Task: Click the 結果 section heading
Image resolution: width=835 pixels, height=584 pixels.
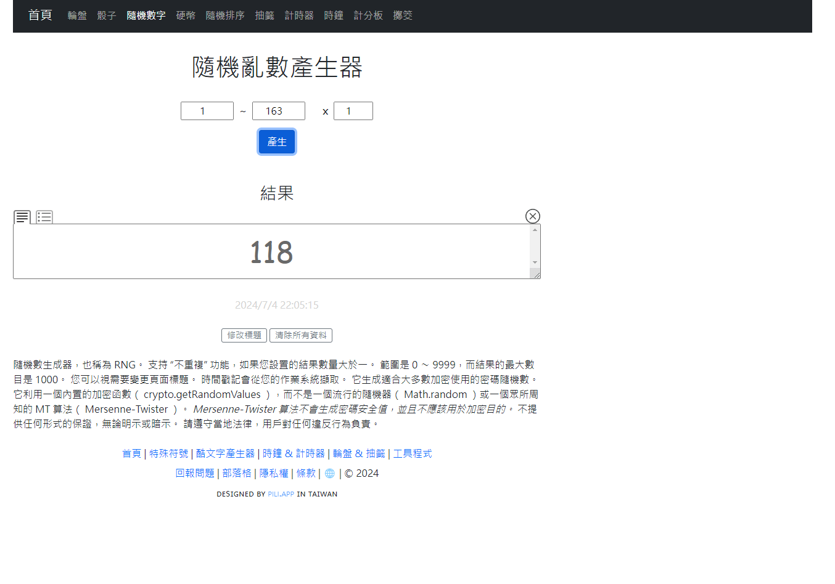Action: click(277, 193)
